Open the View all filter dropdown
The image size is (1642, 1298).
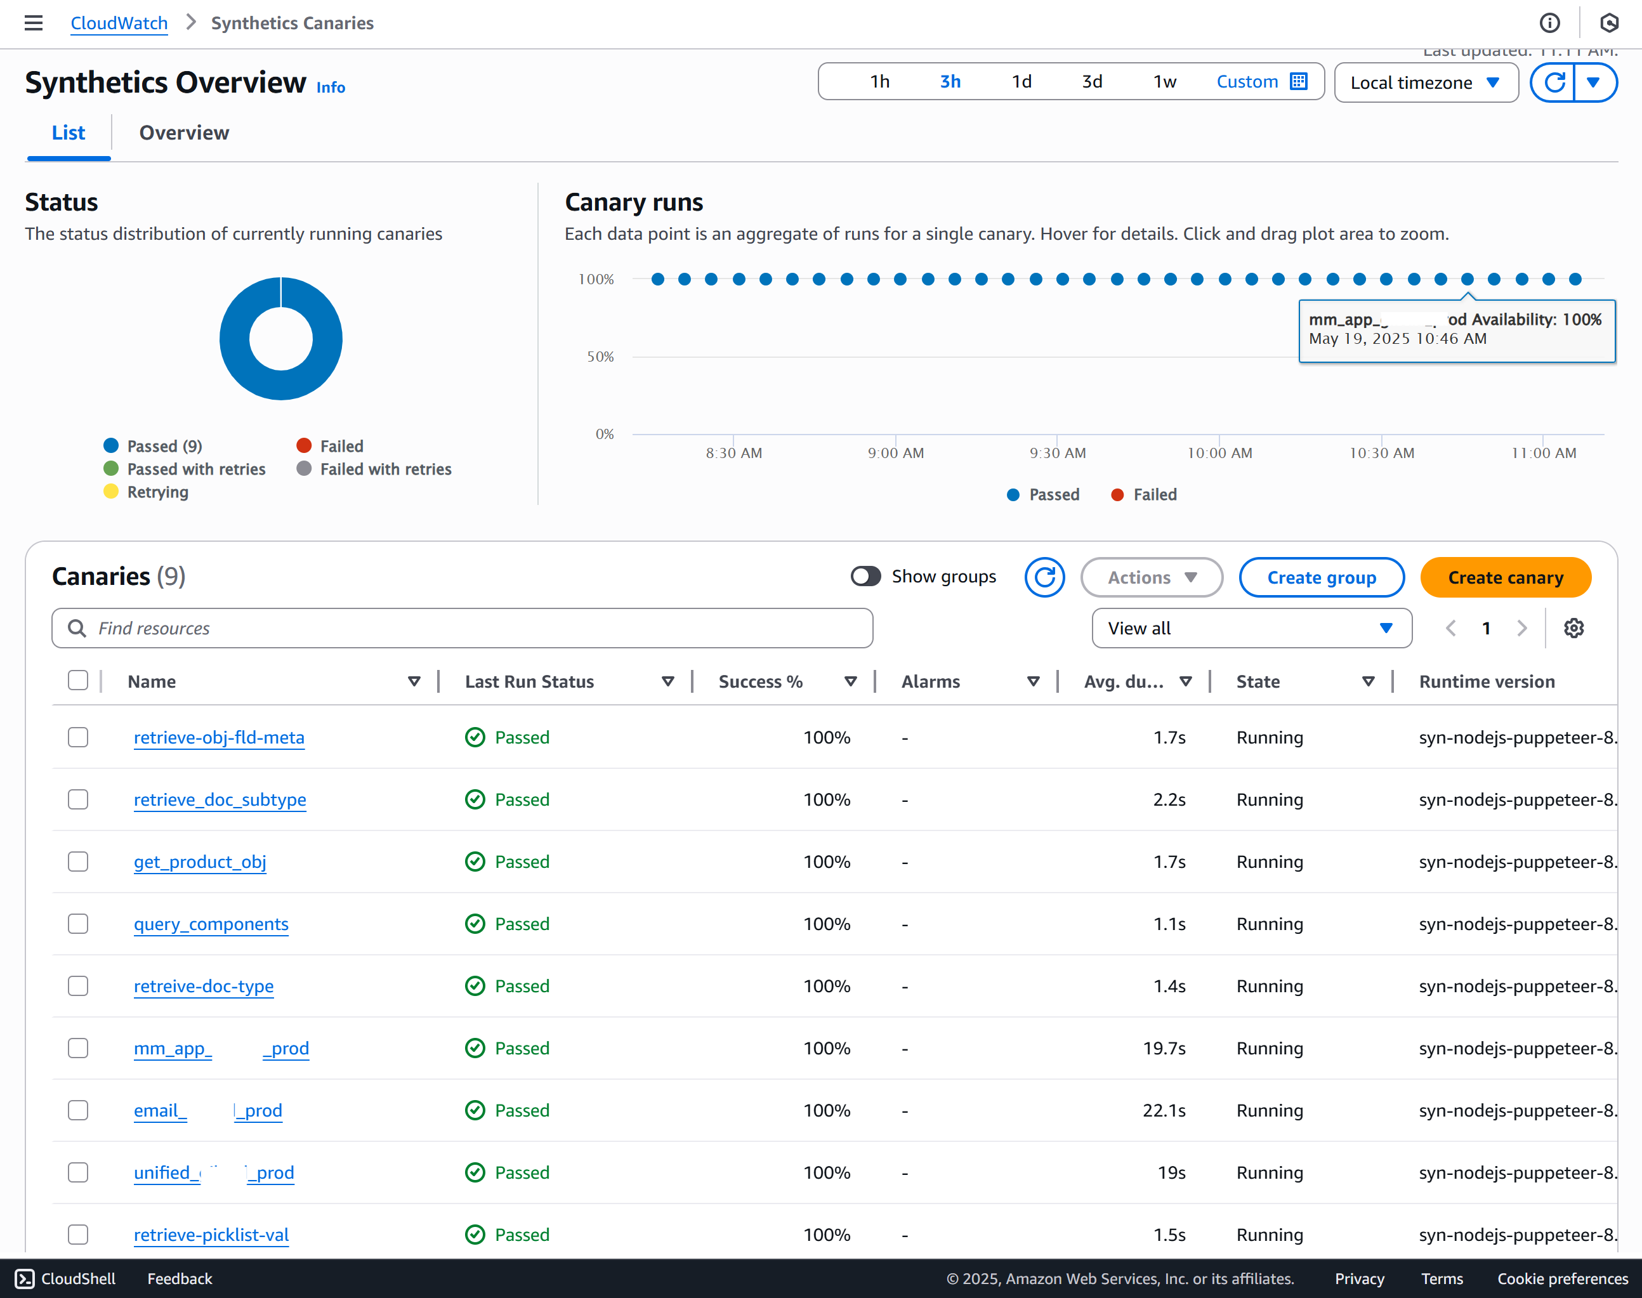tap(1251, 627)
